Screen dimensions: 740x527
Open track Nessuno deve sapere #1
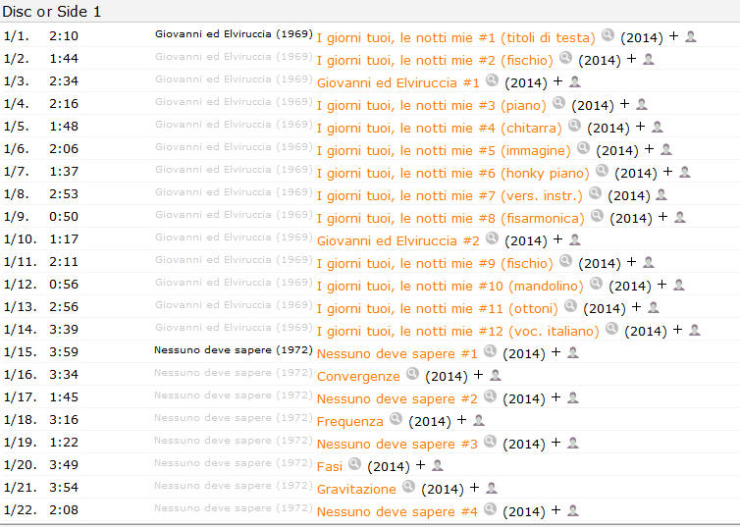[x=396, y=354]
